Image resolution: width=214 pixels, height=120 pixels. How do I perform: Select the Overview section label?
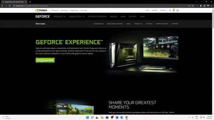pyautogui.click(x=40, y=24)
